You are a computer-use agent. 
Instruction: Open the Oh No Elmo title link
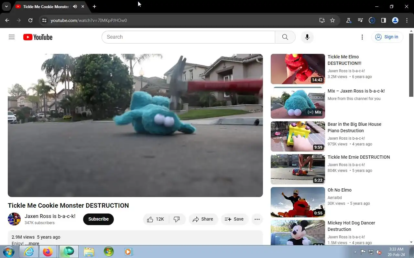click(340, 190)
